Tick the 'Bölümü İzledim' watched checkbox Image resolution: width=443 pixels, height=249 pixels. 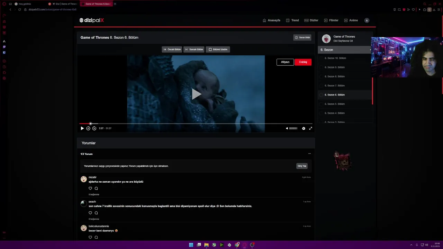tap(210, 49)
